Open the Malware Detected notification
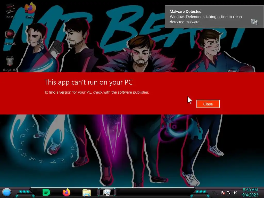This screenshot has width=264, height=198. (214, 17)
